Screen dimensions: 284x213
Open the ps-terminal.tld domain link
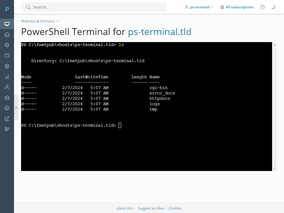[159, 32]
